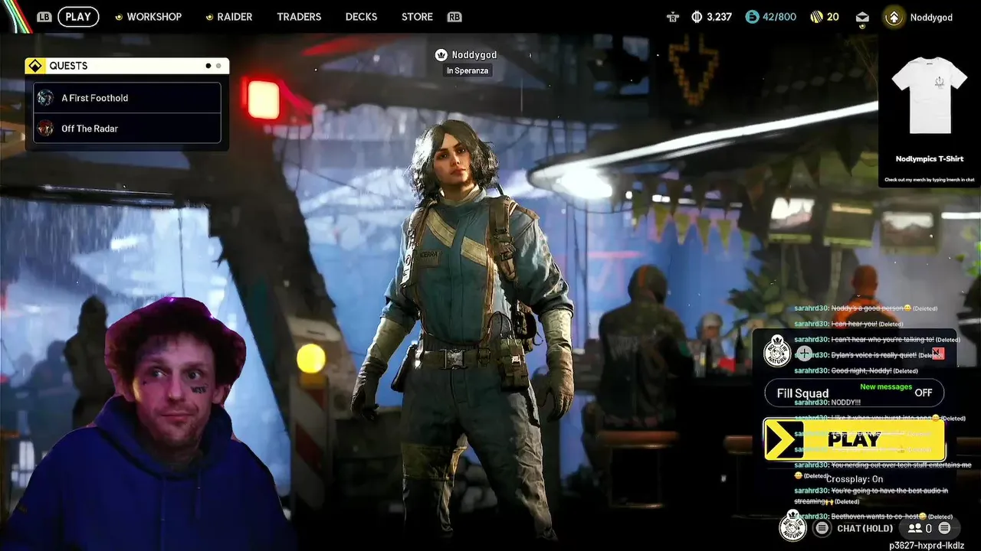Click the Noddygod name above character

(x=474, y=55)
